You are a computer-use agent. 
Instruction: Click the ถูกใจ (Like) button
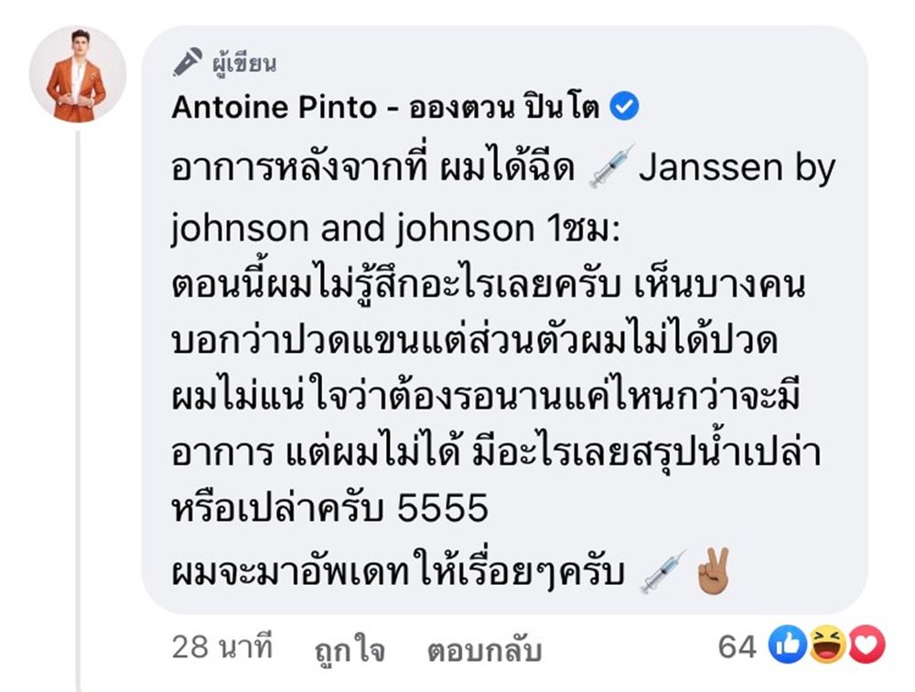pyautogui.click(x=350, y=649)
